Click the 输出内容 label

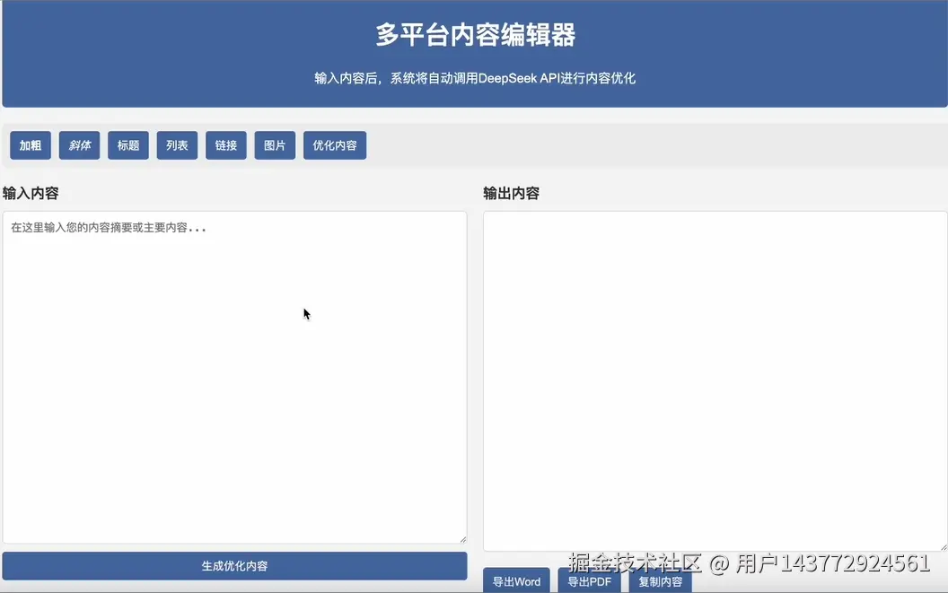511,194
